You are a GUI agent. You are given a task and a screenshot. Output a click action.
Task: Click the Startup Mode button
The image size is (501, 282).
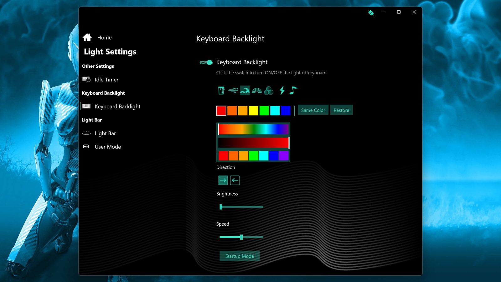click(240, 256)
